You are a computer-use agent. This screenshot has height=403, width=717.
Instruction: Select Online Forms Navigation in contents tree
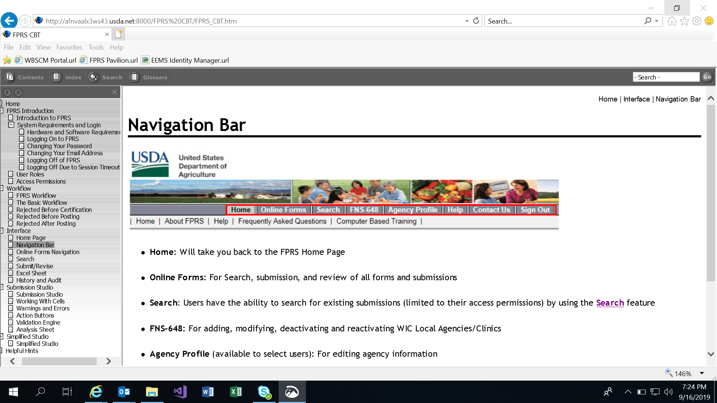tap(48, 252)
